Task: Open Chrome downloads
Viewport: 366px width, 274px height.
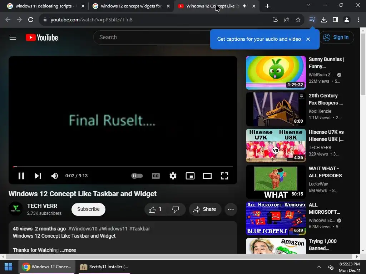Action: tap(324, 20)
